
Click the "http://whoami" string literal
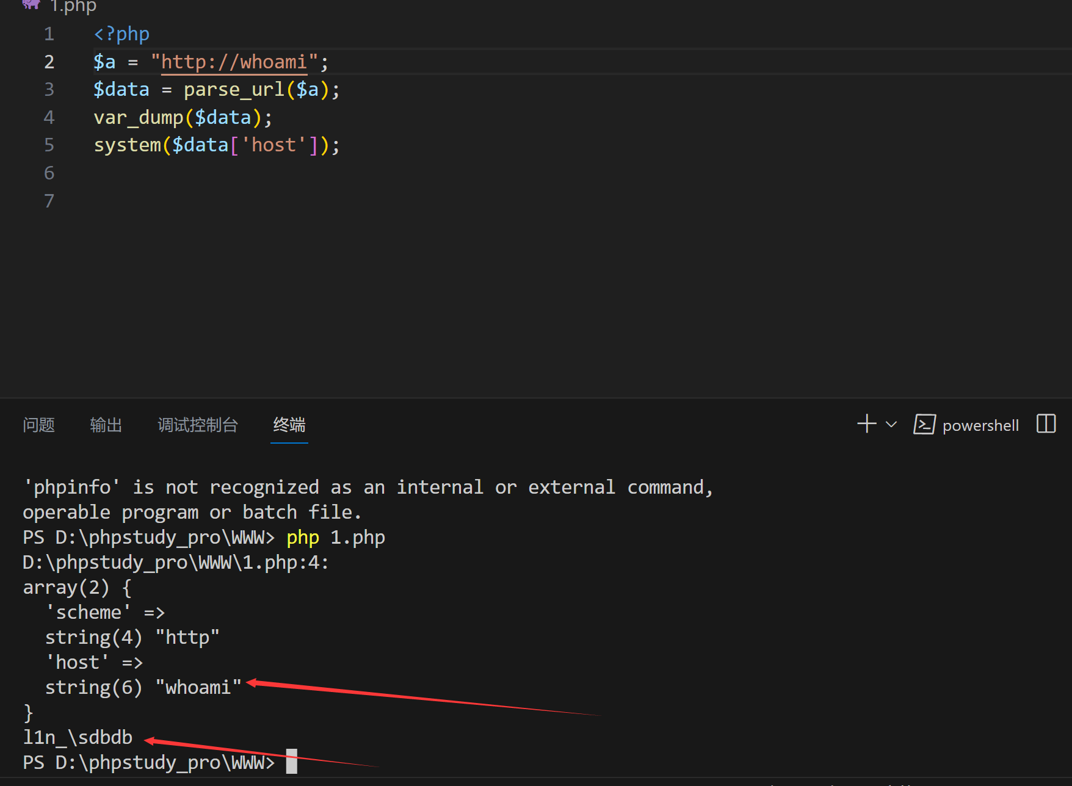[x=234, y=62]
